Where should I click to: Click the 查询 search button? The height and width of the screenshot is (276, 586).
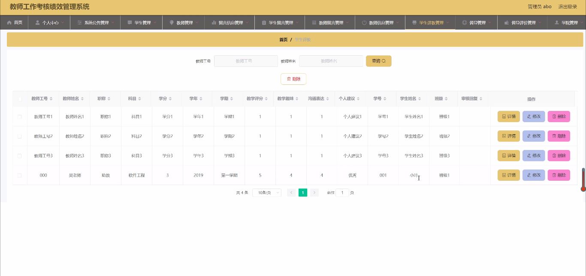[379, 61]
